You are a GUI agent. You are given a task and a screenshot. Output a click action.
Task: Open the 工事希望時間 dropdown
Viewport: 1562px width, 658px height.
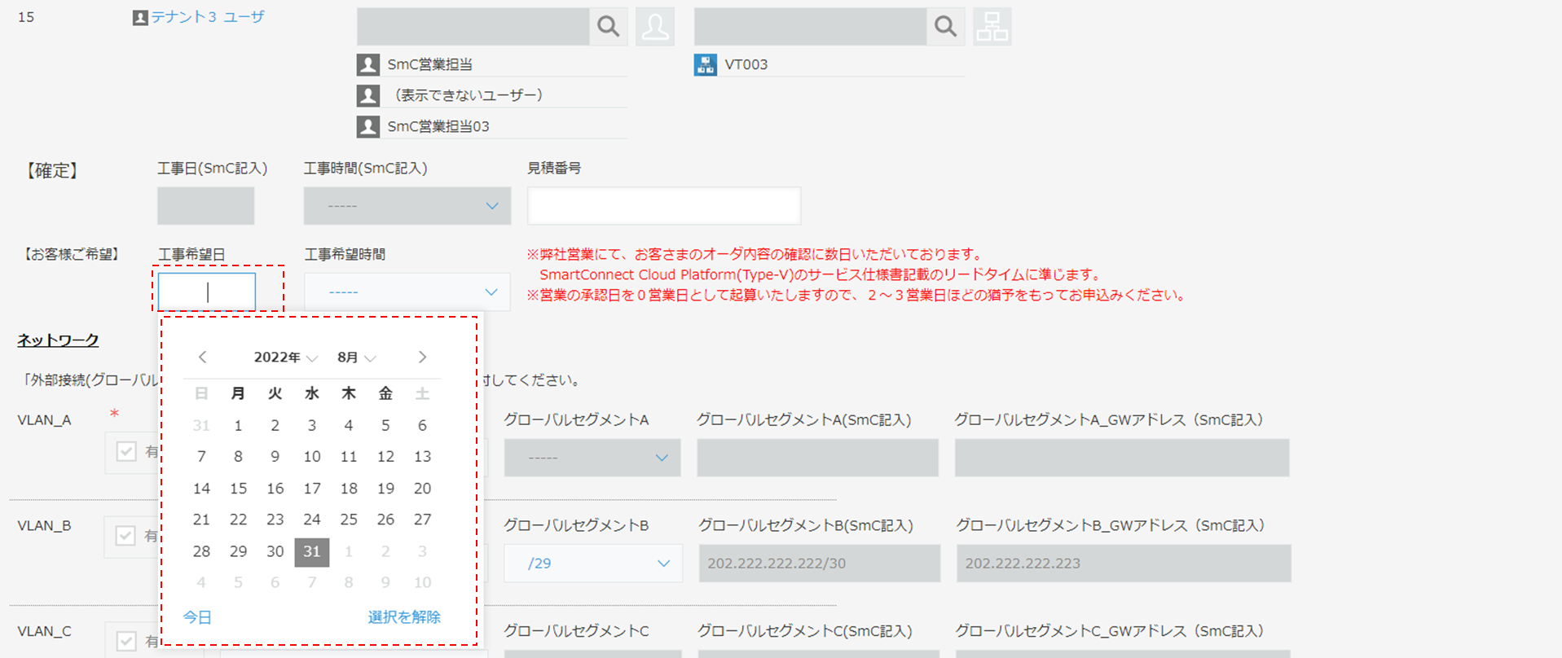click(x=407, y=292)
